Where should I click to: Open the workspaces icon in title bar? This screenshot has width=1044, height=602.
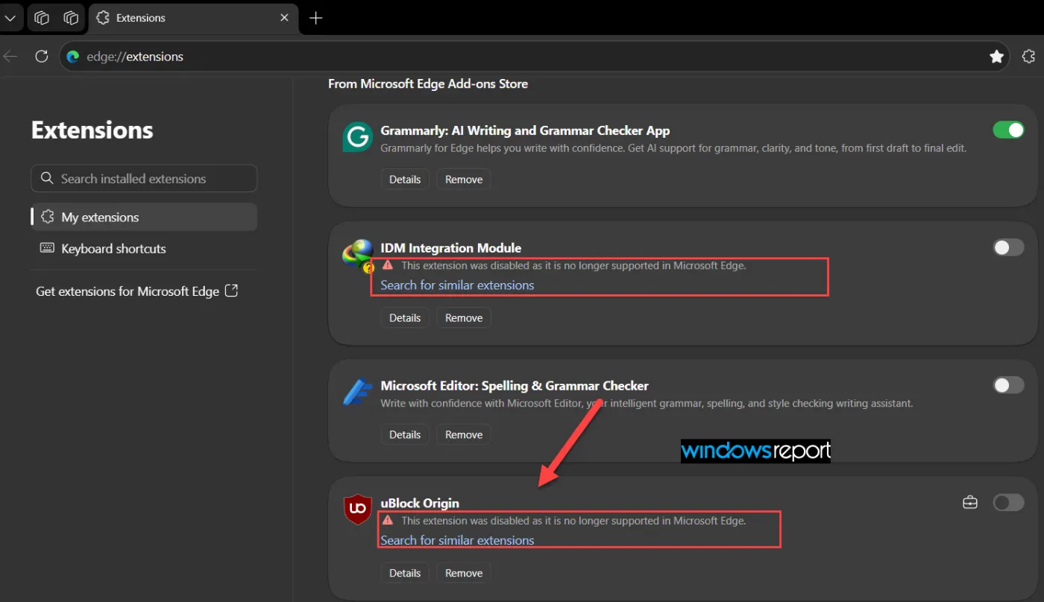tap(42, 18)
